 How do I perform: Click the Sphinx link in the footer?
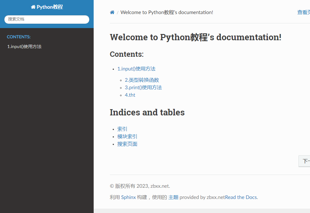128,197
